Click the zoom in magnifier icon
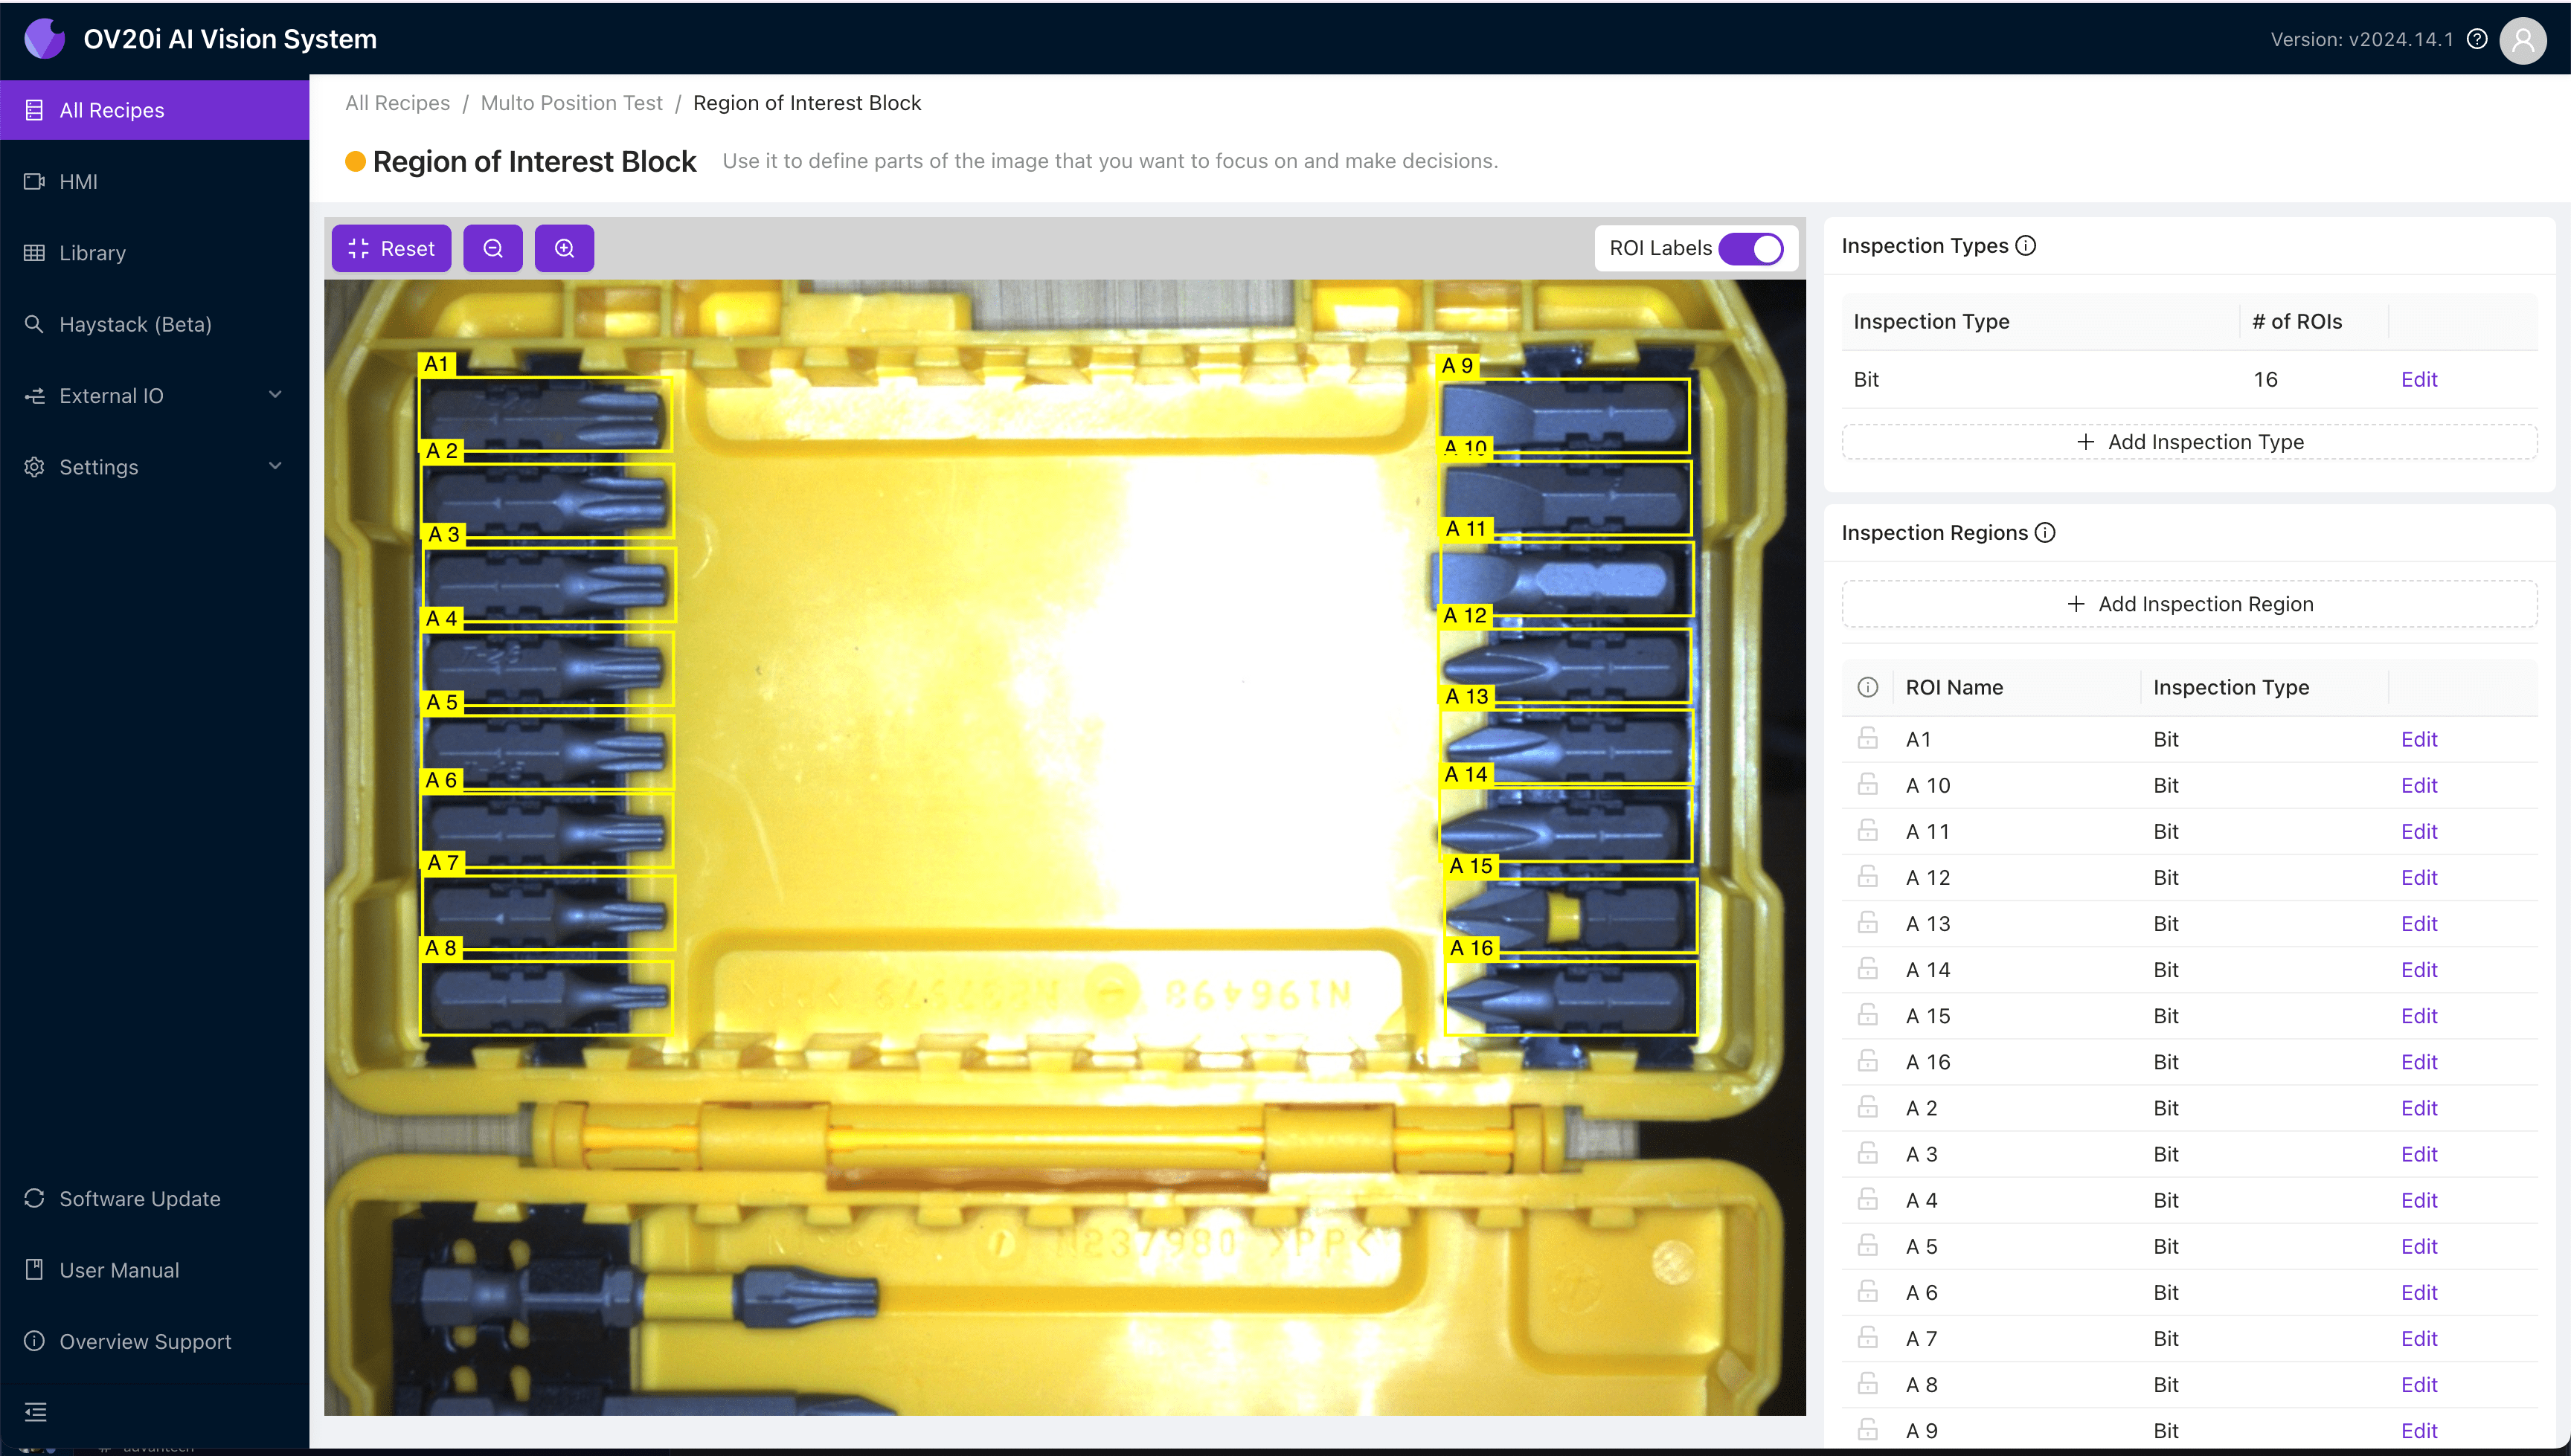This screenshot has height=1456, width=2571. coord(564,248)
